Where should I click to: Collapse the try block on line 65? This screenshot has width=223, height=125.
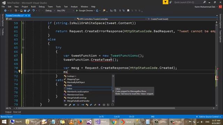pos(23,48)
